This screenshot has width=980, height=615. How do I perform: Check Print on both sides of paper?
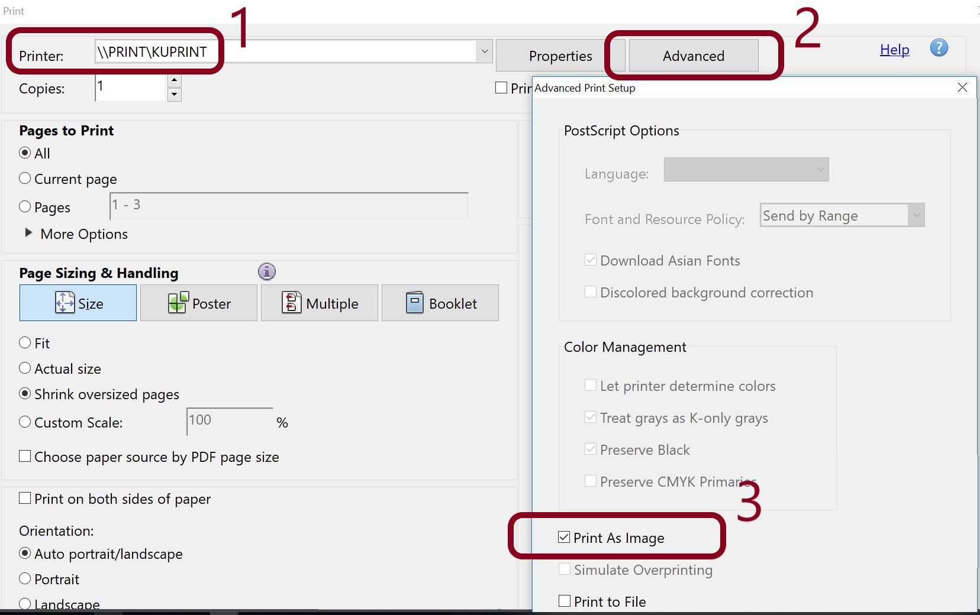pos(24,498)
